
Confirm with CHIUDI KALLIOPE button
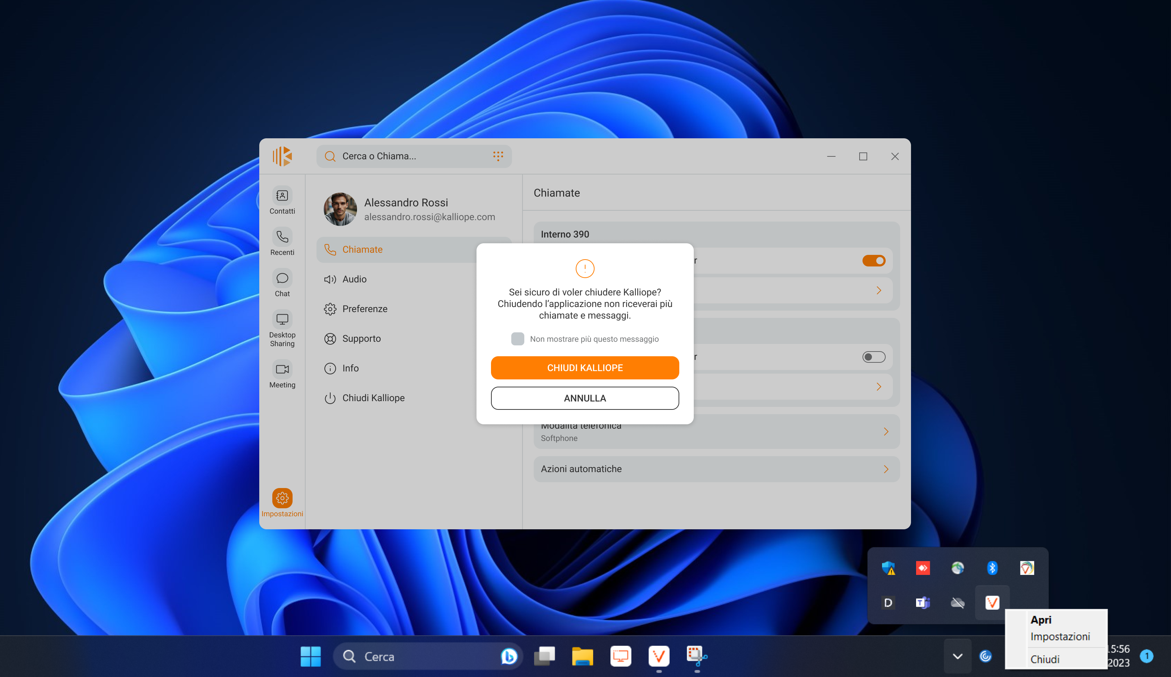(x=584, y=368)
